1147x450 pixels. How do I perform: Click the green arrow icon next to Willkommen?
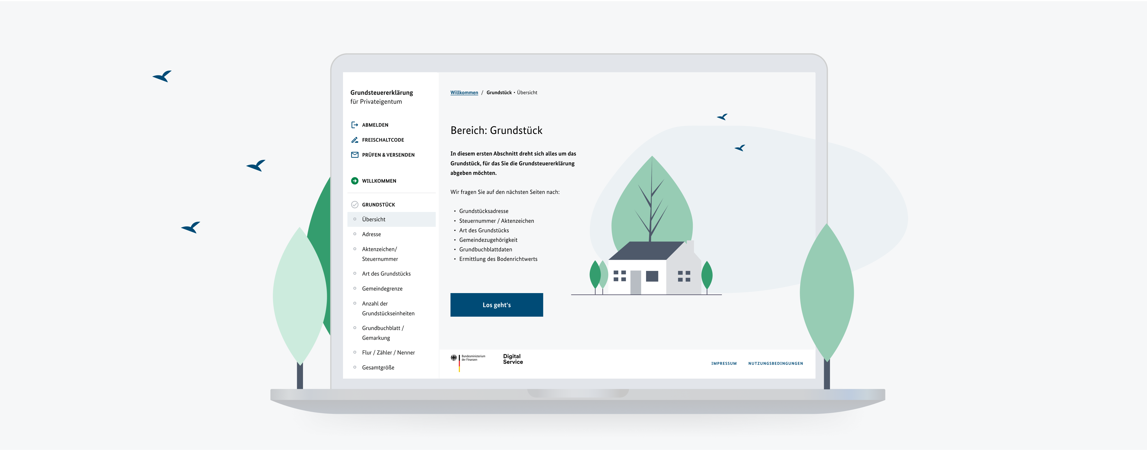355,181
